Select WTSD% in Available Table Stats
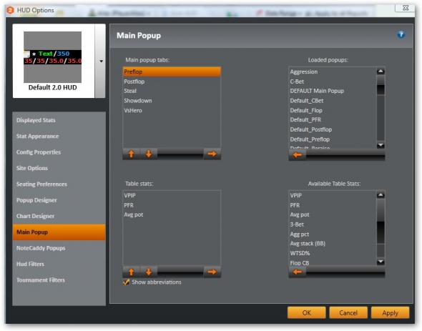The width and height of the screenshot is (422, 331). [x=333, y=253]
